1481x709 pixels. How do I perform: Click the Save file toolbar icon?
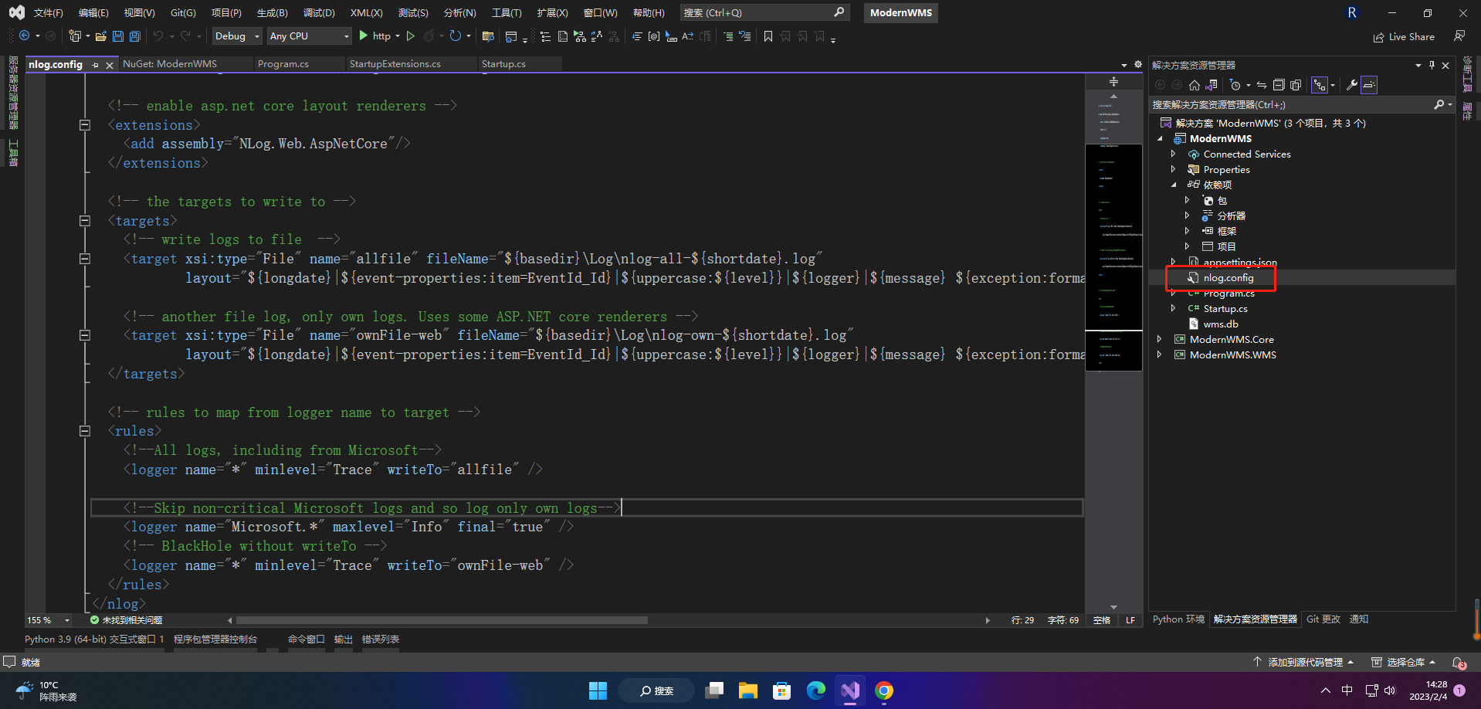[118, 36]
